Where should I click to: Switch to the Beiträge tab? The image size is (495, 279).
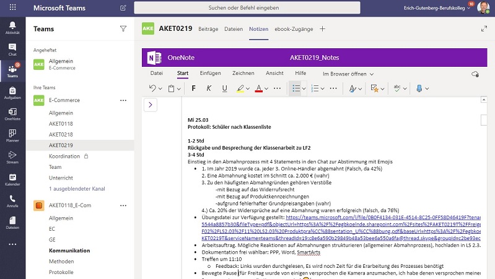pyautogui.click(x=208, y=29)
